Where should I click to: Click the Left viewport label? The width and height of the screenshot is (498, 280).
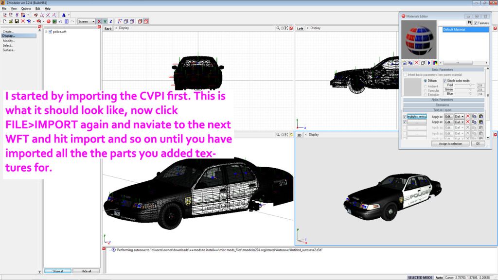[300, 29]
